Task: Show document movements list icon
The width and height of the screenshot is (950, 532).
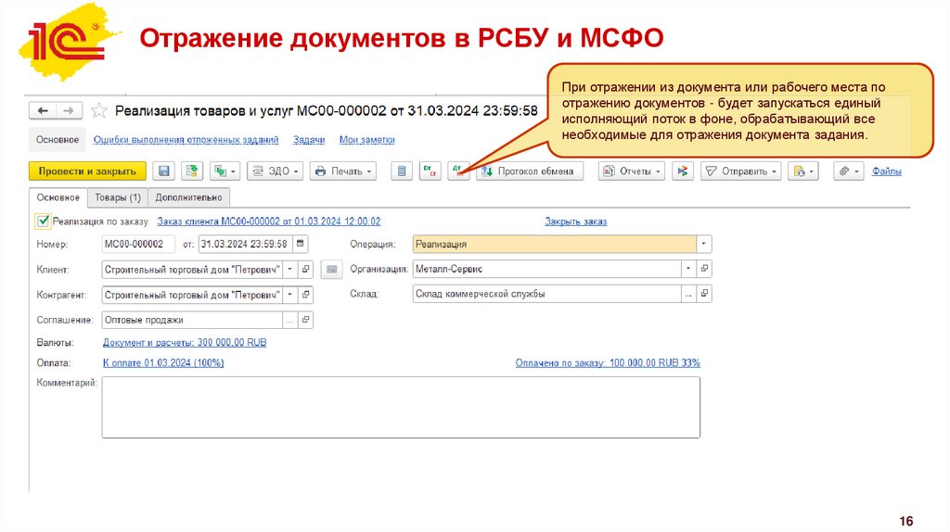Action: pyautogui.click(x=401, y=171)
